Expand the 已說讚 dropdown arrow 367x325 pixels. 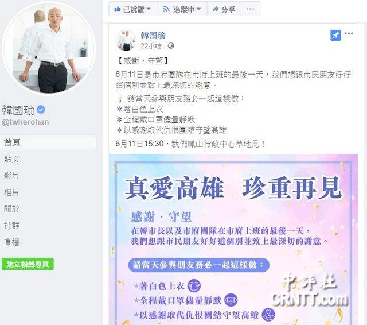click(x=149, y=9)
